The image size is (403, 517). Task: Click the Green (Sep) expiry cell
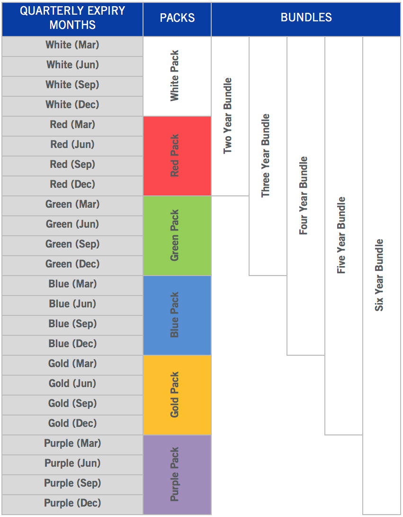pyautogui.click(x=72, y=244)
